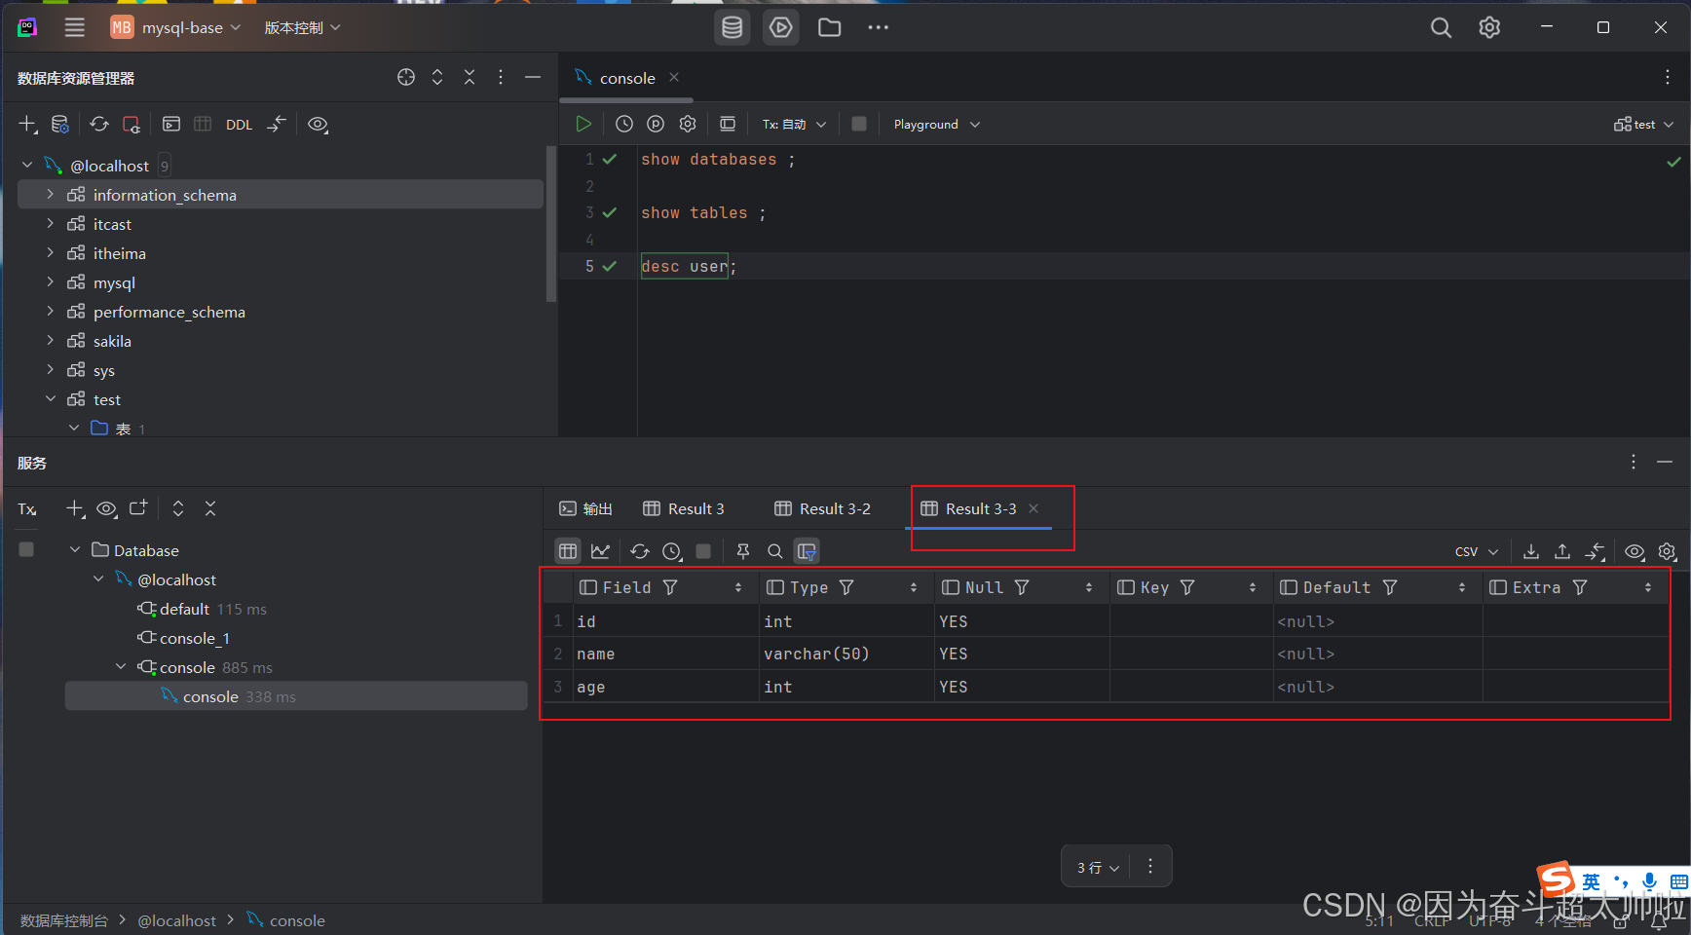This screenshot has height=935, width=1691.
Task: Switch to the 输出 output tab
Action: (585, 508)
